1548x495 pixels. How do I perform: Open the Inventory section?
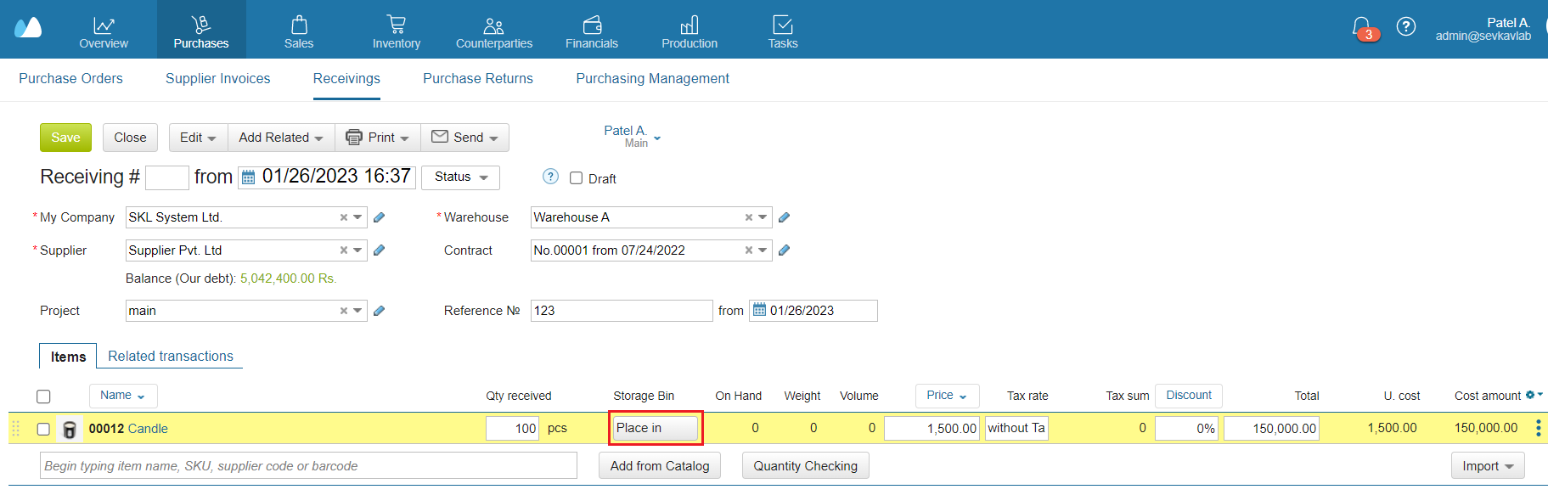(x=397, y=30)
